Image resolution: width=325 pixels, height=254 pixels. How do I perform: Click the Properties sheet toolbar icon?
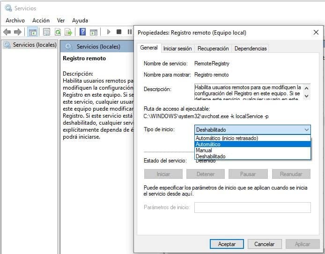point(46,32)
